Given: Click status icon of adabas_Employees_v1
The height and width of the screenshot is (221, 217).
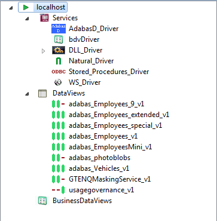Looking at the screenshot, I should point(58,136).
